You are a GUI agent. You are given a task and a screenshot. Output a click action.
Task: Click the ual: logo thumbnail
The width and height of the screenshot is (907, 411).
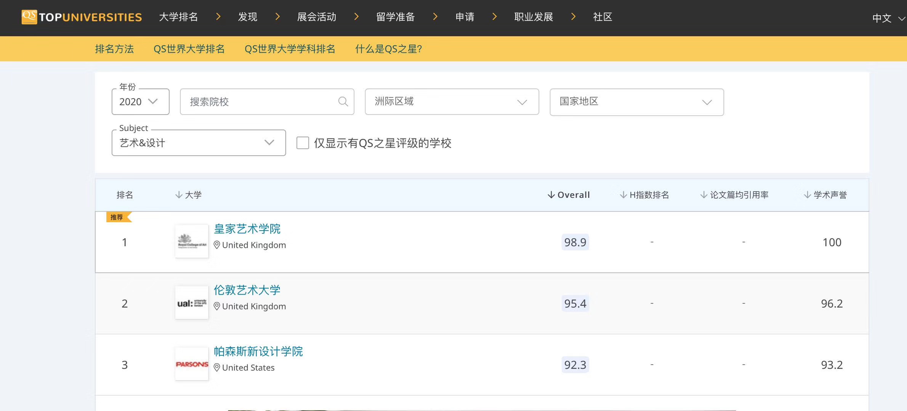click(x=192, y=303)
